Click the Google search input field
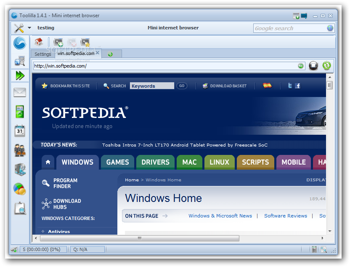This screenshot has height=267, width=350. pos(290,28)
